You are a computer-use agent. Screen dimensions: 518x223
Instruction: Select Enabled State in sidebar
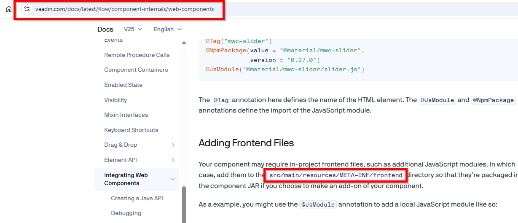(x=123, y=85)
